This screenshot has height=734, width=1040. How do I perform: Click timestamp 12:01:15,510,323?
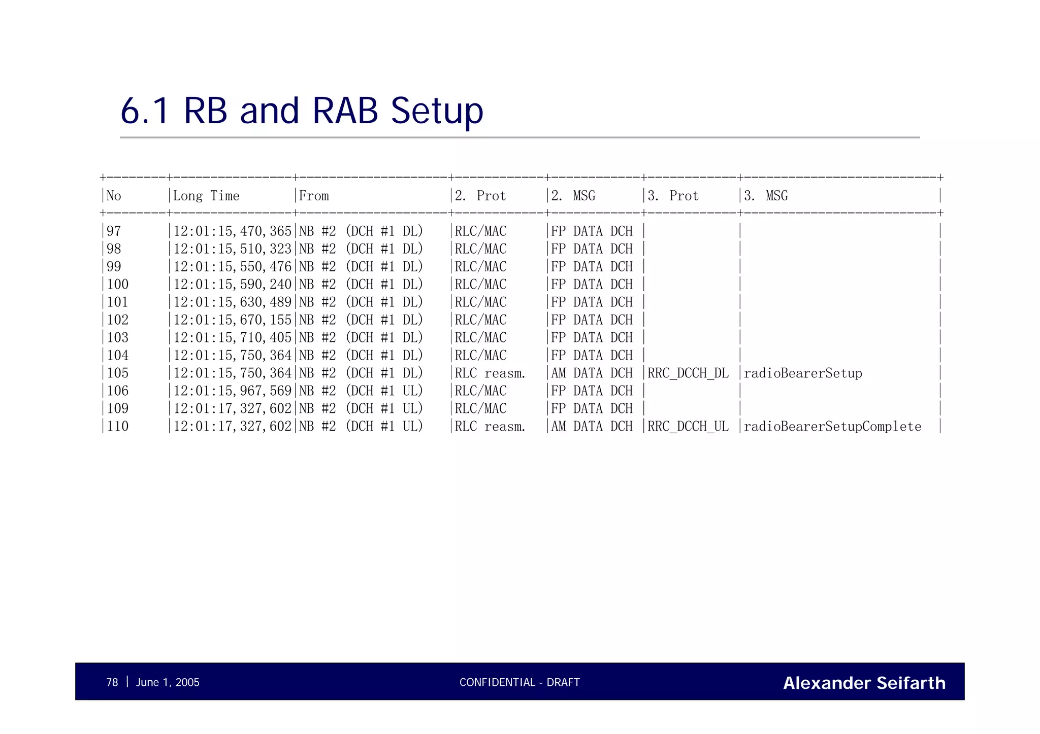[x=233, y=249]
